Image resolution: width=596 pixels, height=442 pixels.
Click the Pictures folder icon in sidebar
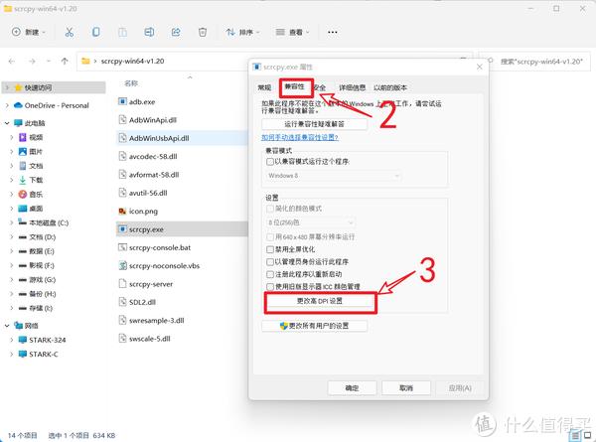coord(23,151)
